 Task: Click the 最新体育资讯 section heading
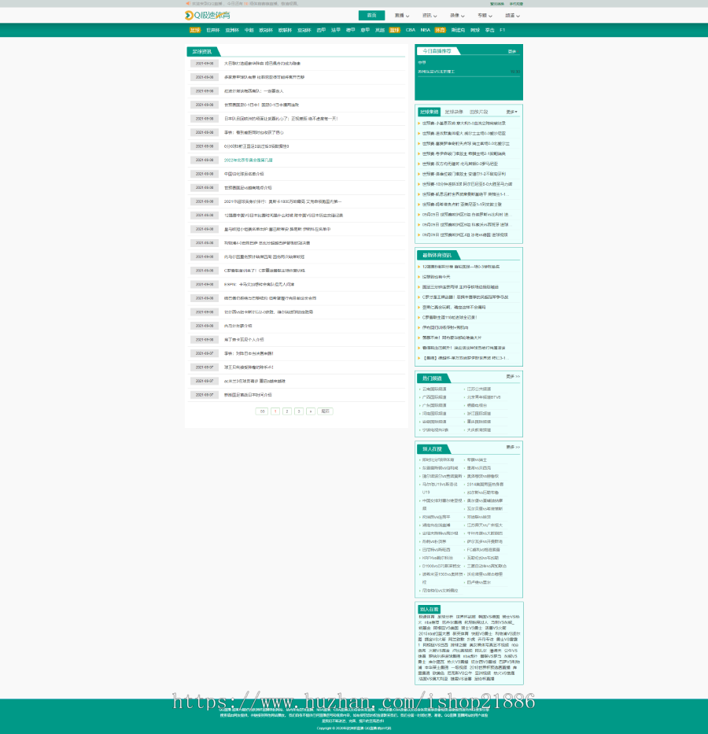coord(437,255)
